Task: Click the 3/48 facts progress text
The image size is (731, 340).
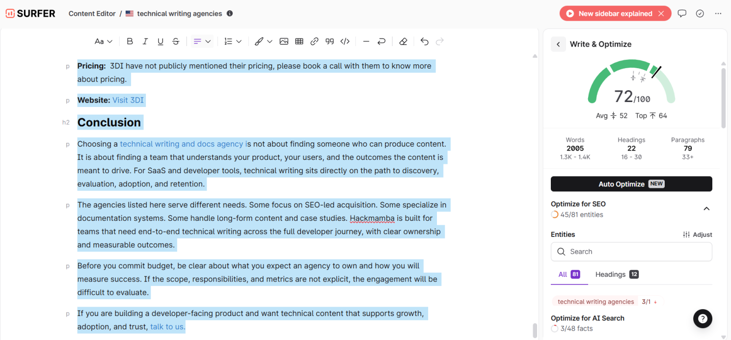Action: tap(576, 328)
